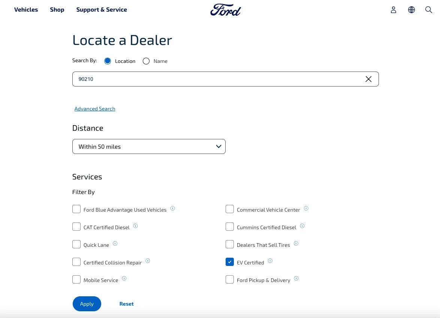Check the Commercial Vehicle Center box
The image size is (440, 318).
[230, 209]
